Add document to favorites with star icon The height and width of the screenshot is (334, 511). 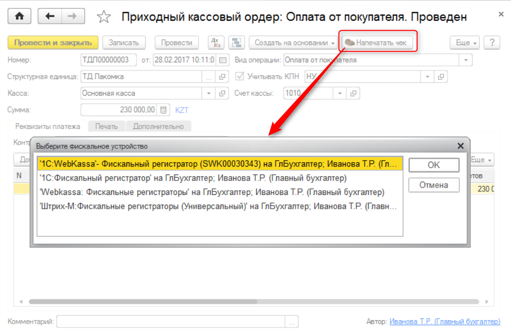[x=104, y=17]
